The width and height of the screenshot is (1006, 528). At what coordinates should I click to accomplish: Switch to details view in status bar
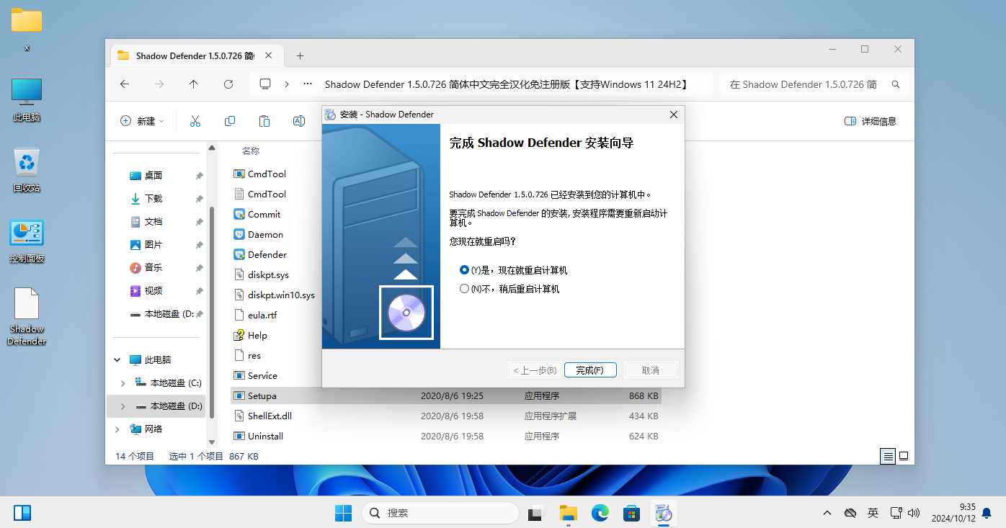[888, 456]
